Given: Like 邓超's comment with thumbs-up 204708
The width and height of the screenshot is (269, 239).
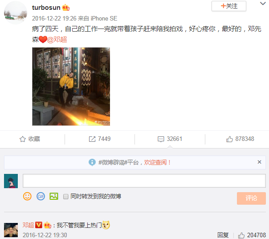Looking at the screenshot, I should [252, 235].
